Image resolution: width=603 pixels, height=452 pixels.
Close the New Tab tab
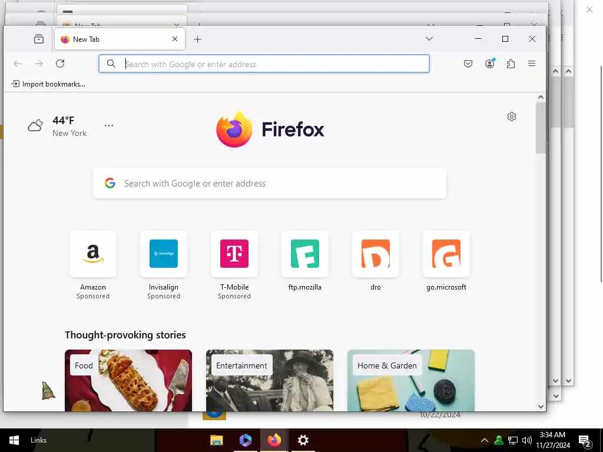[x=175, y=39]
